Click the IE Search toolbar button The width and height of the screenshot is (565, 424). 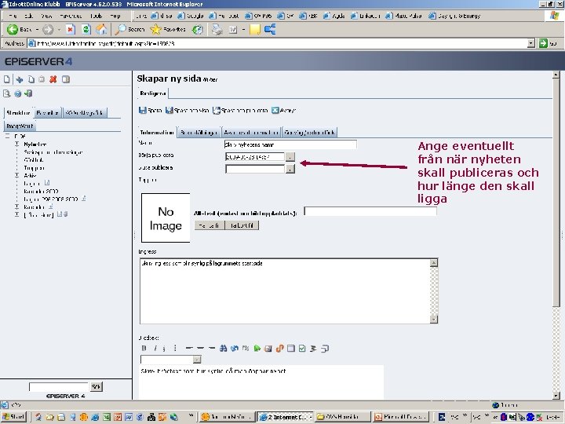tap(129, 30)
